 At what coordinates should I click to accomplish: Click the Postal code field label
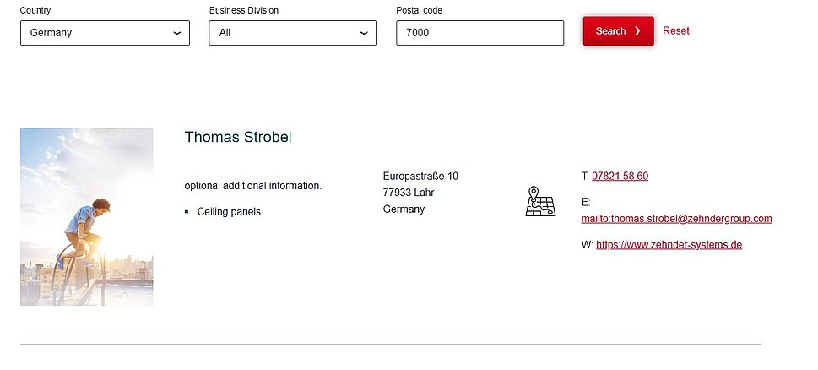[419, 10]
